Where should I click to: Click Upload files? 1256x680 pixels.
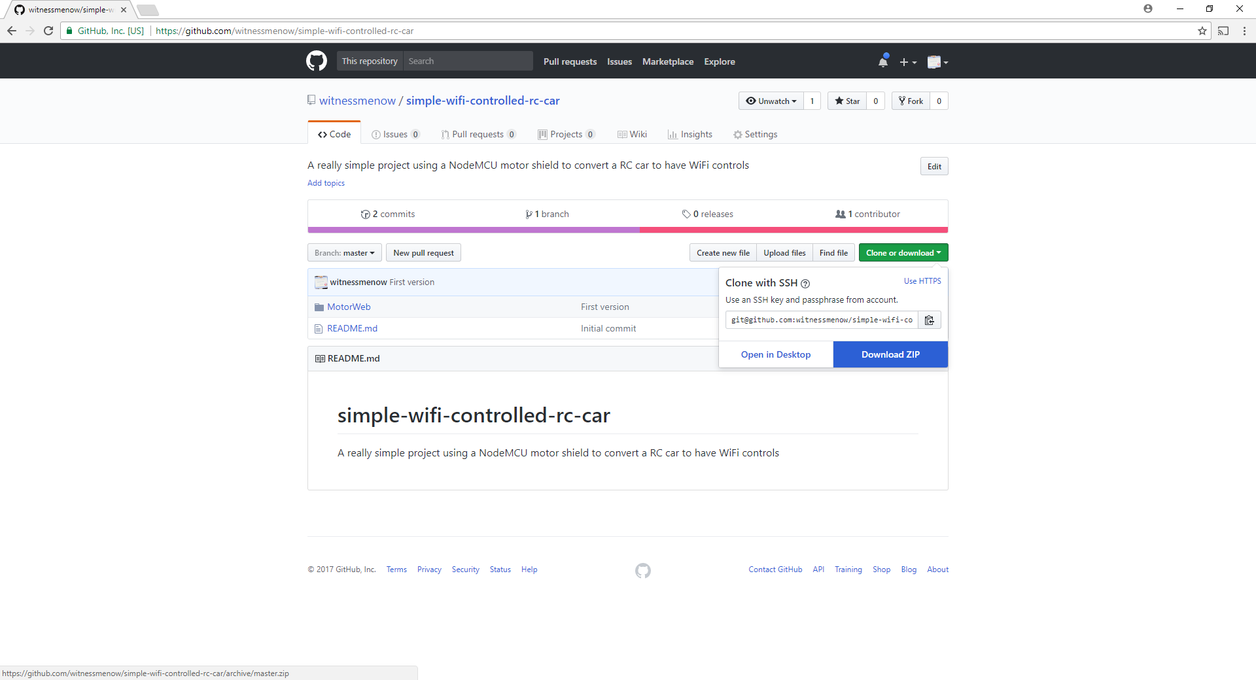click(784, 253)
